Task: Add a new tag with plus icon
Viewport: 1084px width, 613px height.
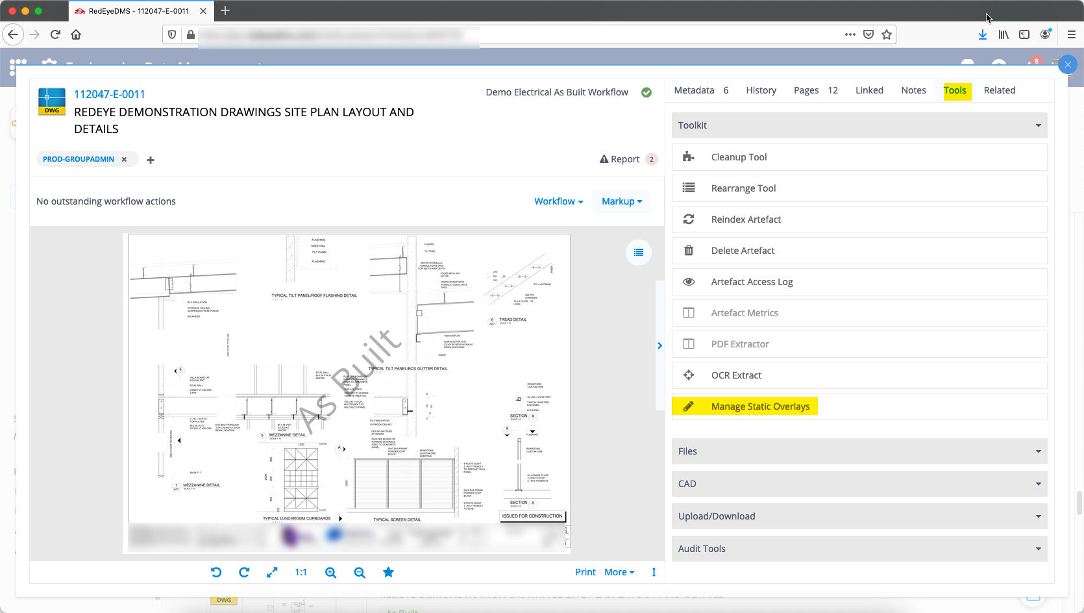Action: pos(151,160)
